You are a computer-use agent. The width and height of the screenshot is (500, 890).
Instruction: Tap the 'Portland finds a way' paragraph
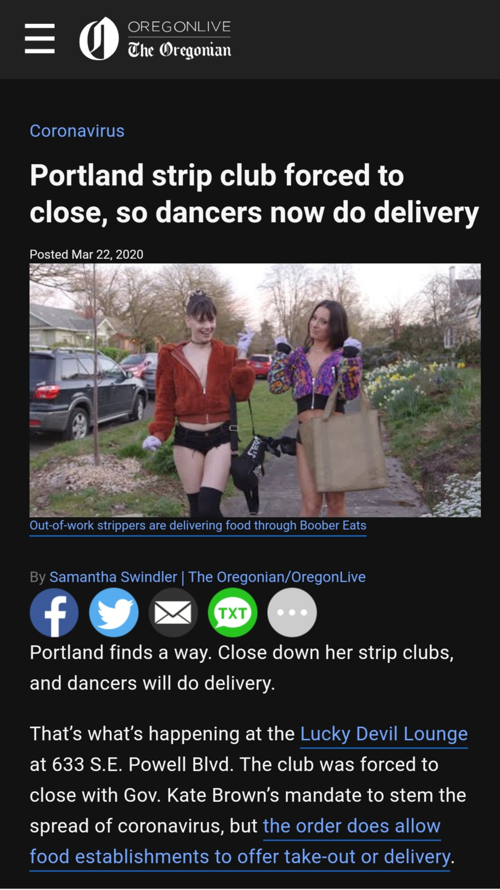click(x=242, y=667)
